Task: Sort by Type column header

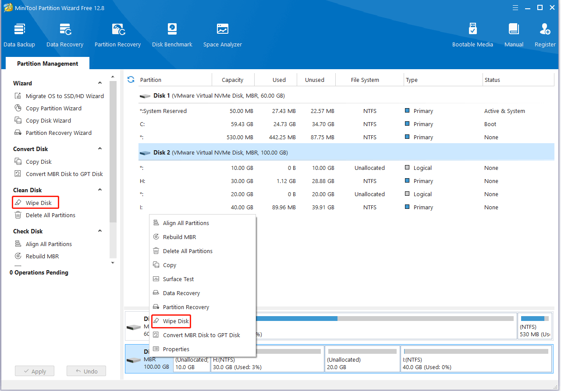Action: [x=443, y=80]
